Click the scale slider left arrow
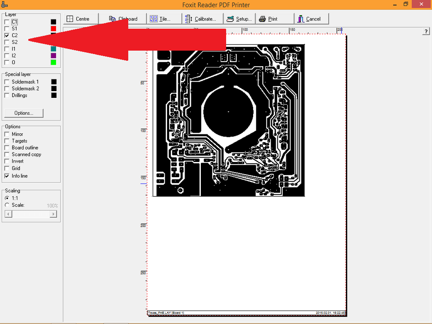 [8, 214]
